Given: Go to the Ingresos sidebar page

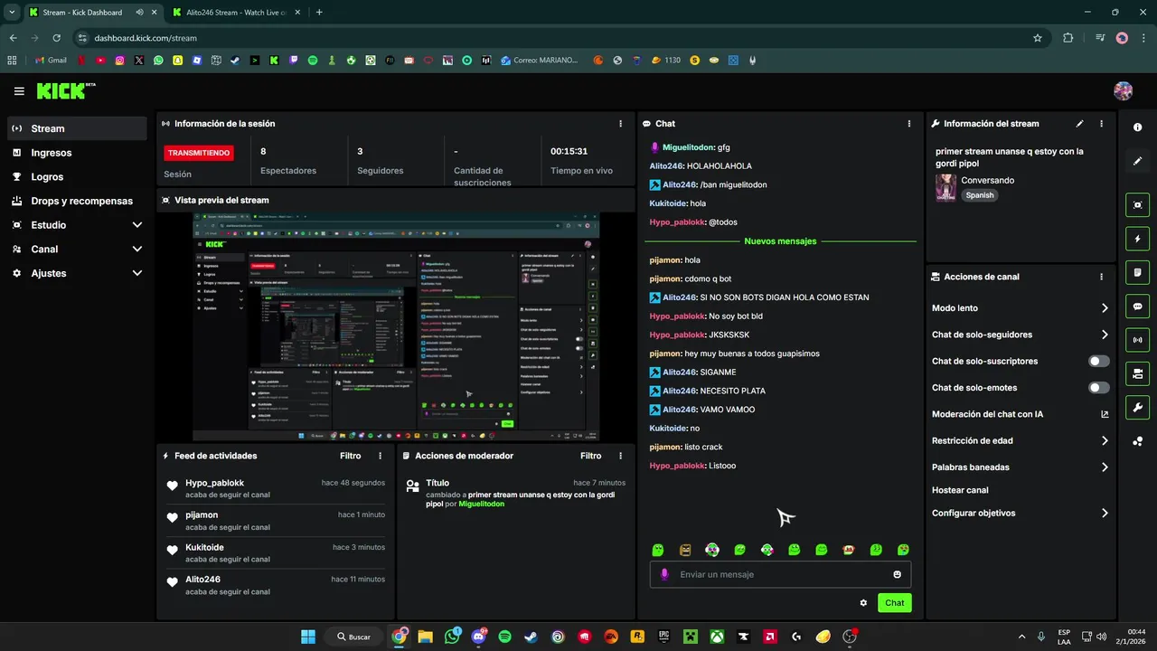Looking at the screenshot, I should tap(78, 153).
